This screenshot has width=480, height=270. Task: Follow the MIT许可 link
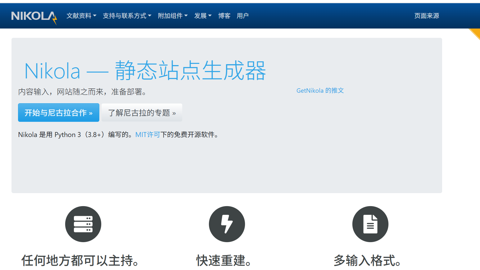tap(148, 135)
